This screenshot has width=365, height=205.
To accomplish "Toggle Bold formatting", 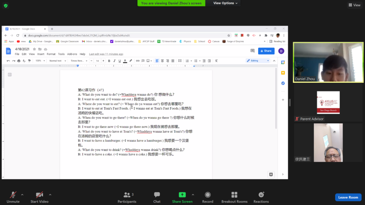I will (109, 61).
